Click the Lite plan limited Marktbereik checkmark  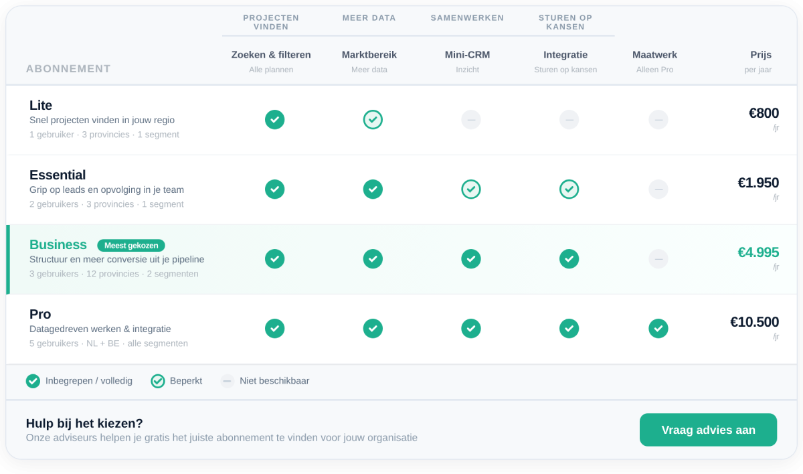pyautogui.click(x=373, y=120)
